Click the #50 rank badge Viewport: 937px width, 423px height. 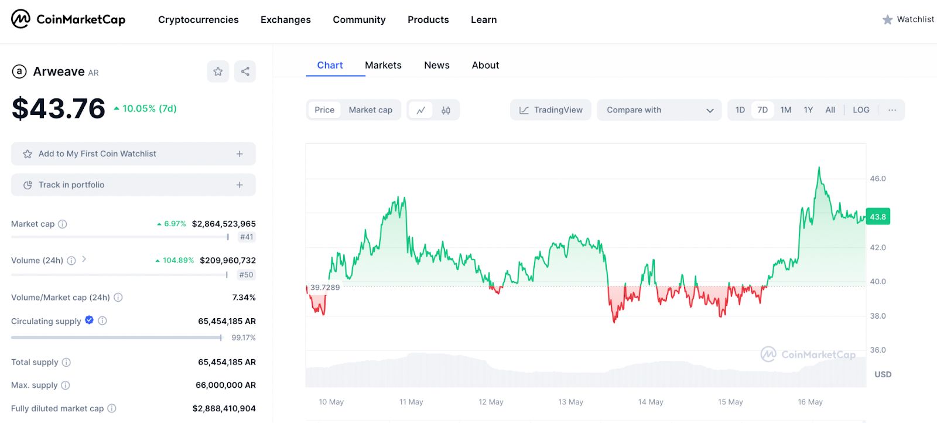(246, 275)
